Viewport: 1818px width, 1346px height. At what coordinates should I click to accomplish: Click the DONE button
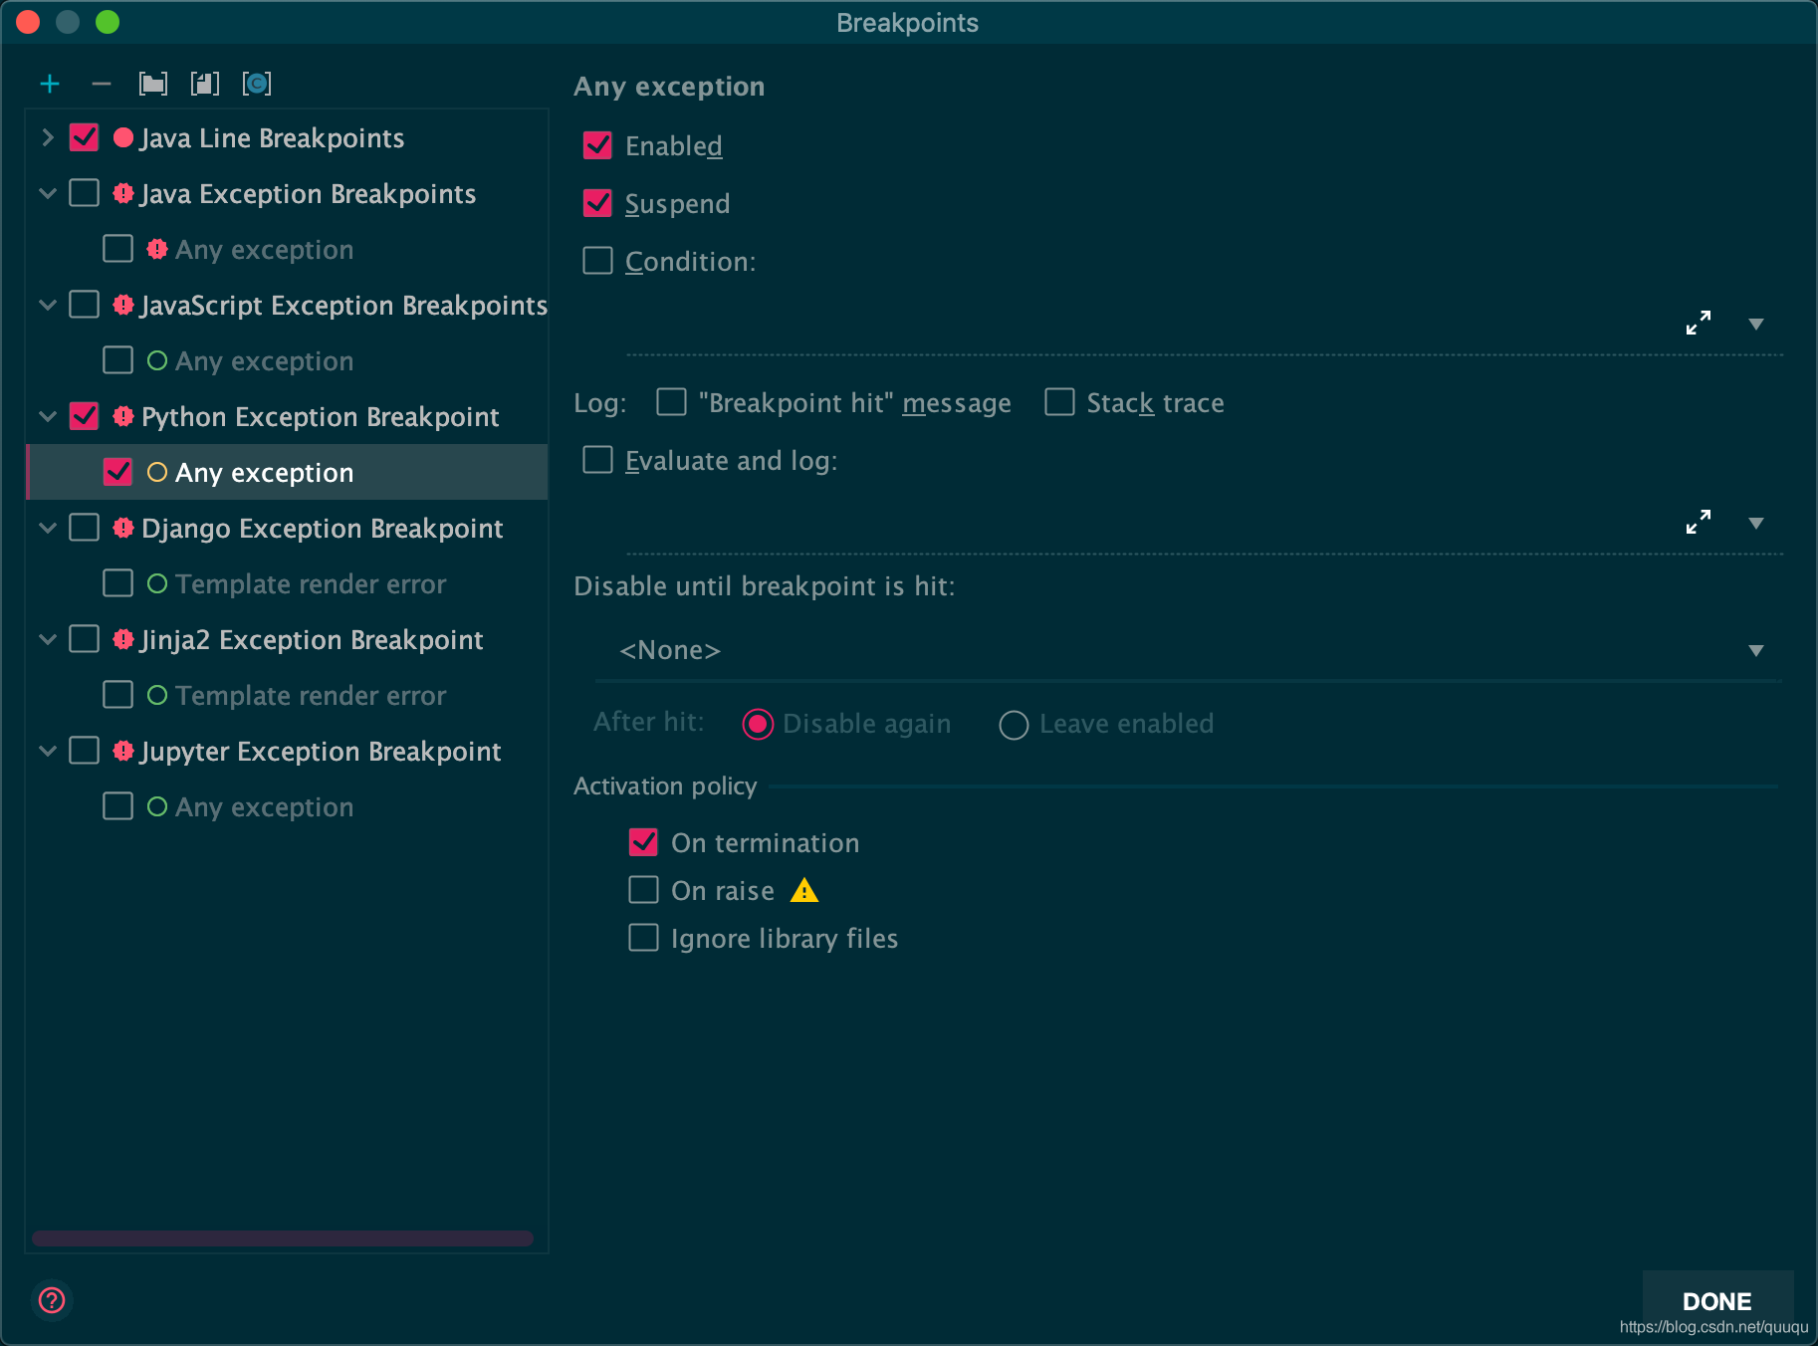[1717, 1301]
